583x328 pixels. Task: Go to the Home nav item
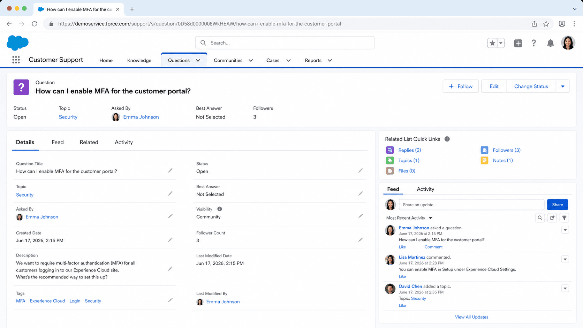click(x=106, y=60)
